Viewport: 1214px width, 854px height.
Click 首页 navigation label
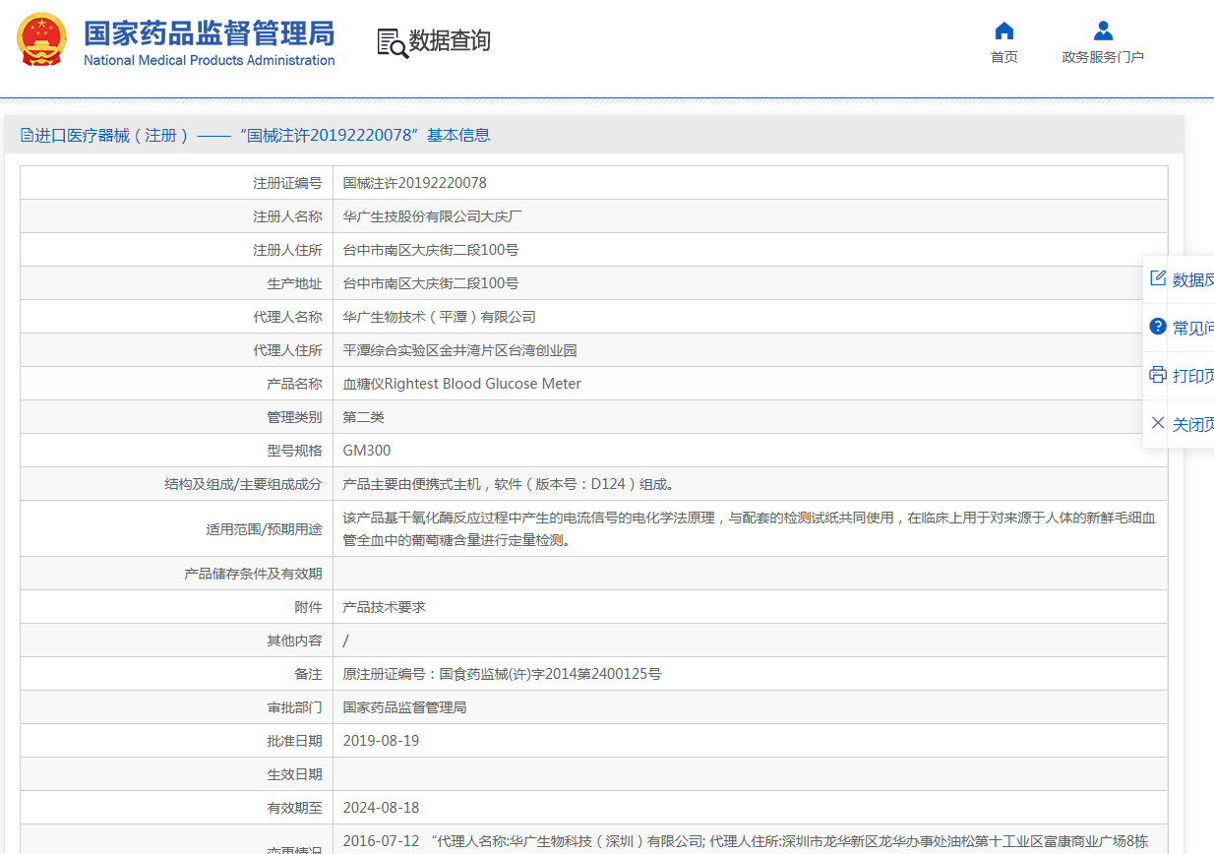tap(1003, 57)
